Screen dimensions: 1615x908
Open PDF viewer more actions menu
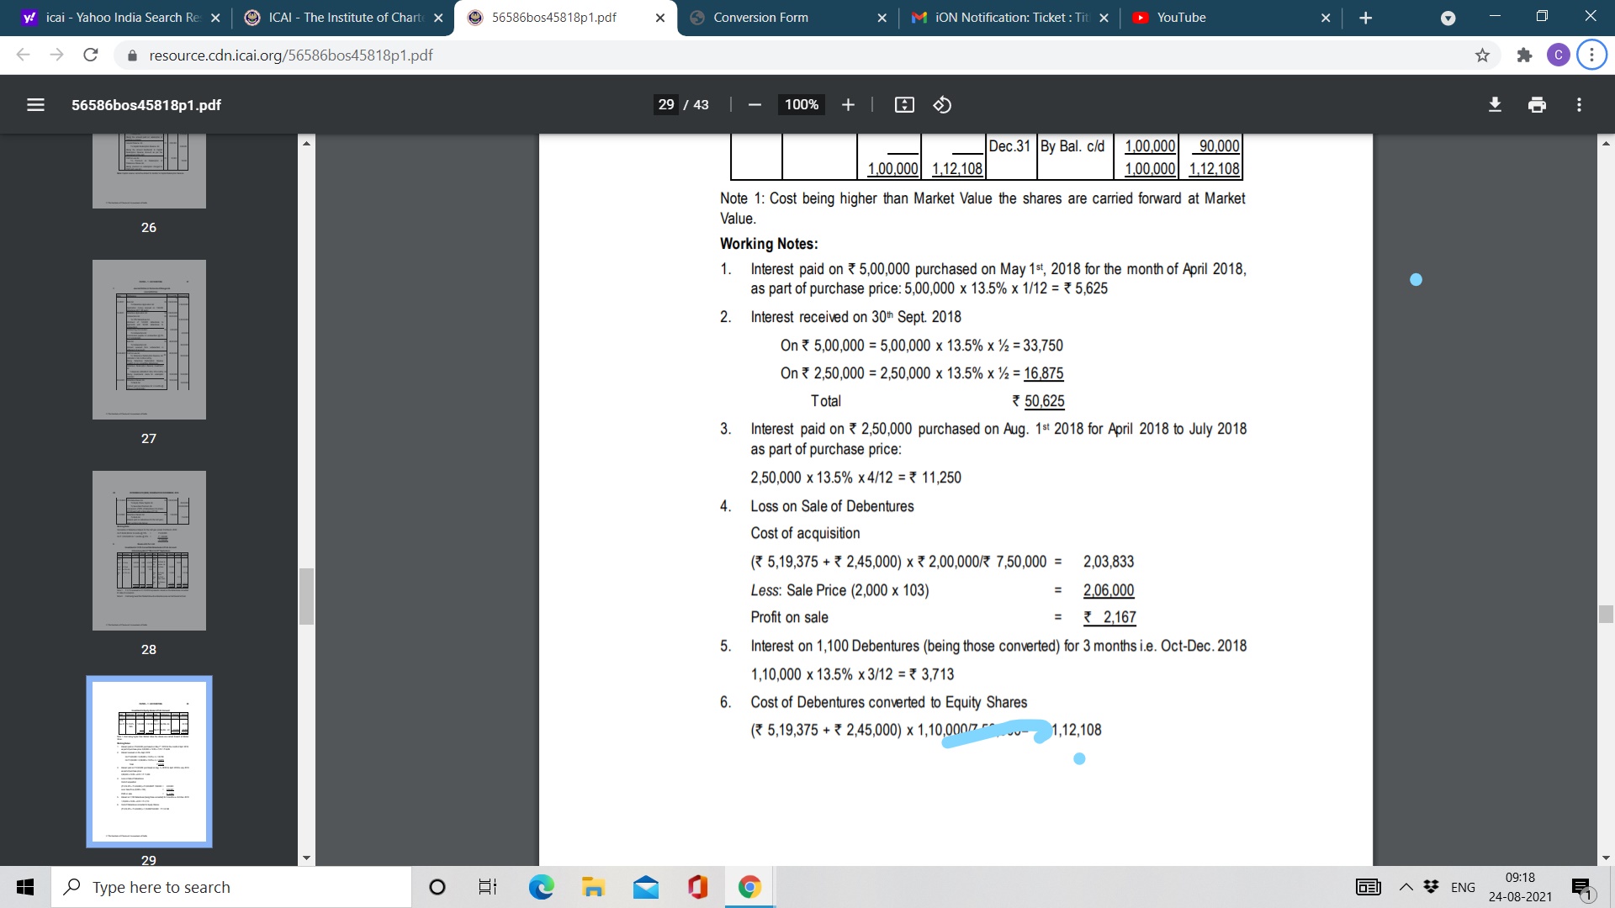(x=1579, y=105)
